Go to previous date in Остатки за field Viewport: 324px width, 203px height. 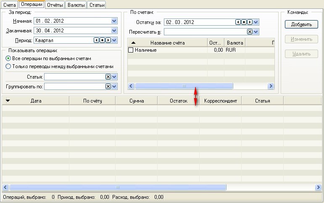pyautogui.click(x=238, y=22)
